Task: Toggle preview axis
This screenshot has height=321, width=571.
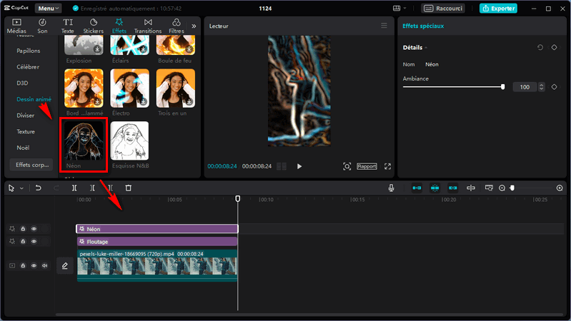Action: [x=471, y=188]
